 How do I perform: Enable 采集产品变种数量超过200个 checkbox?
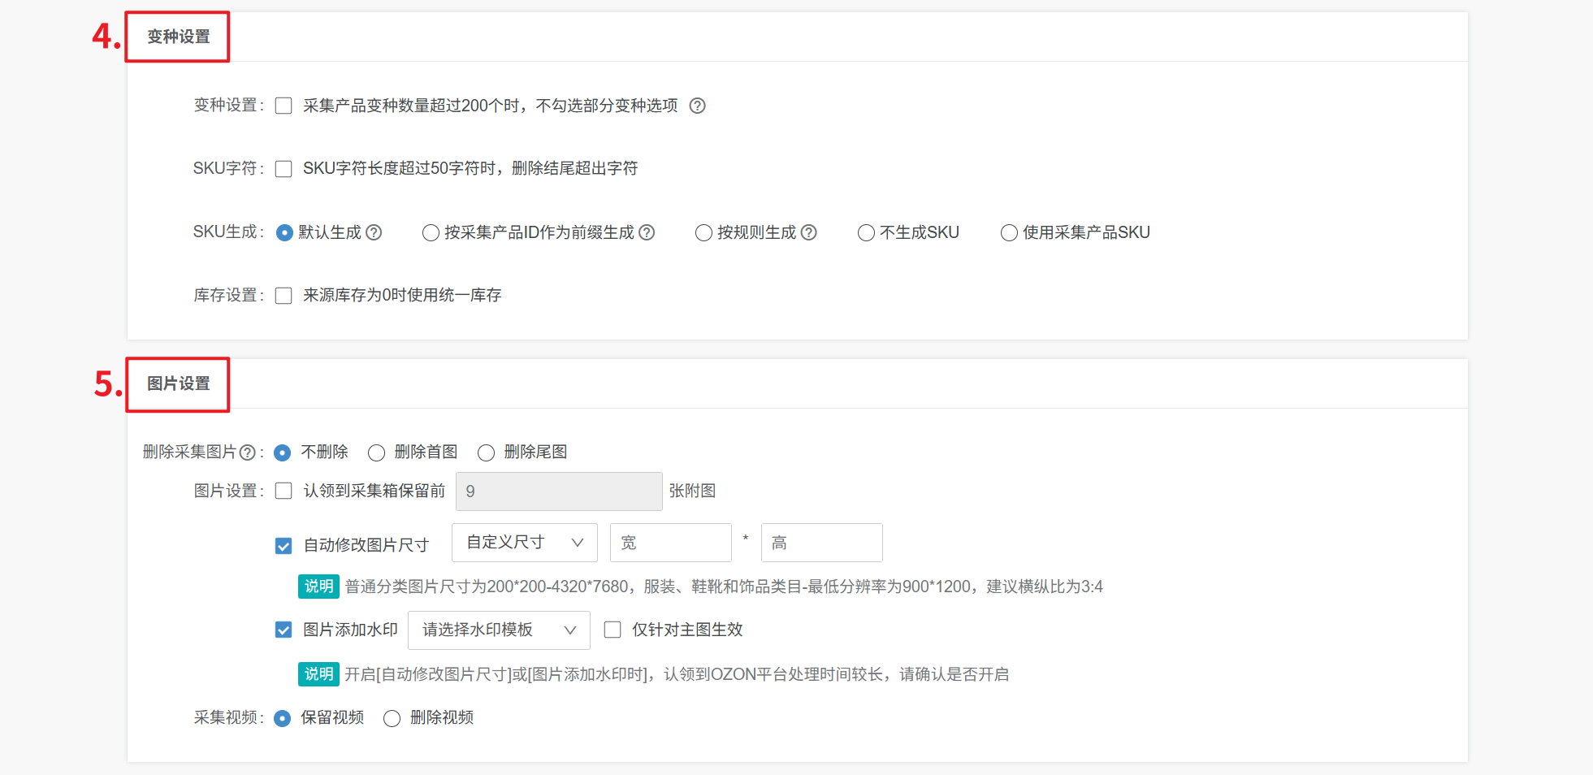click(284, 106)
